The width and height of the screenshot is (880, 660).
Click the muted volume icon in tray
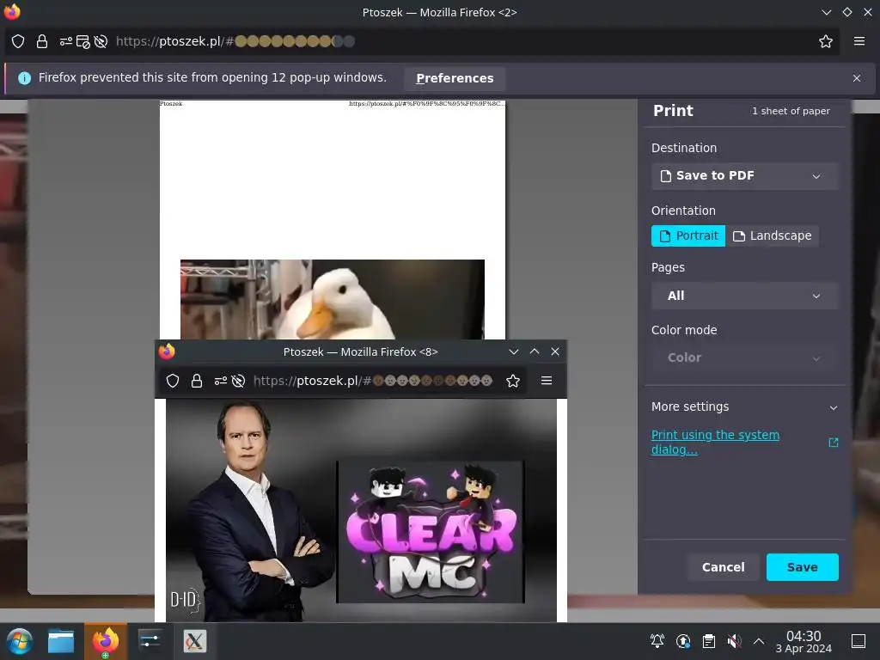click(734, 641)
